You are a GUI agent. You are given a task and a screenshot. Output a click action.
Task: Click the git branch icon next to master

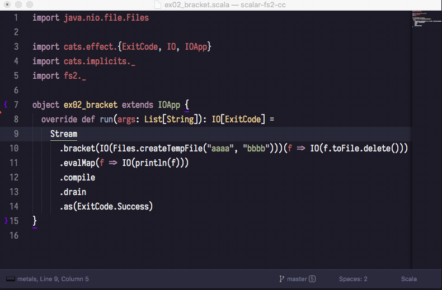coord(281,279)
